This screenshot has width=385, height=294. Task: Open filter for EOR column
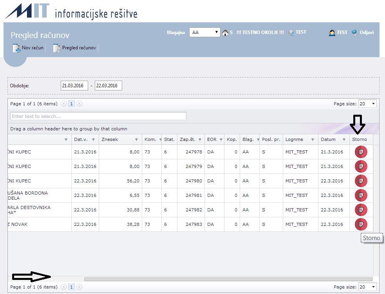tap(221, 139)
